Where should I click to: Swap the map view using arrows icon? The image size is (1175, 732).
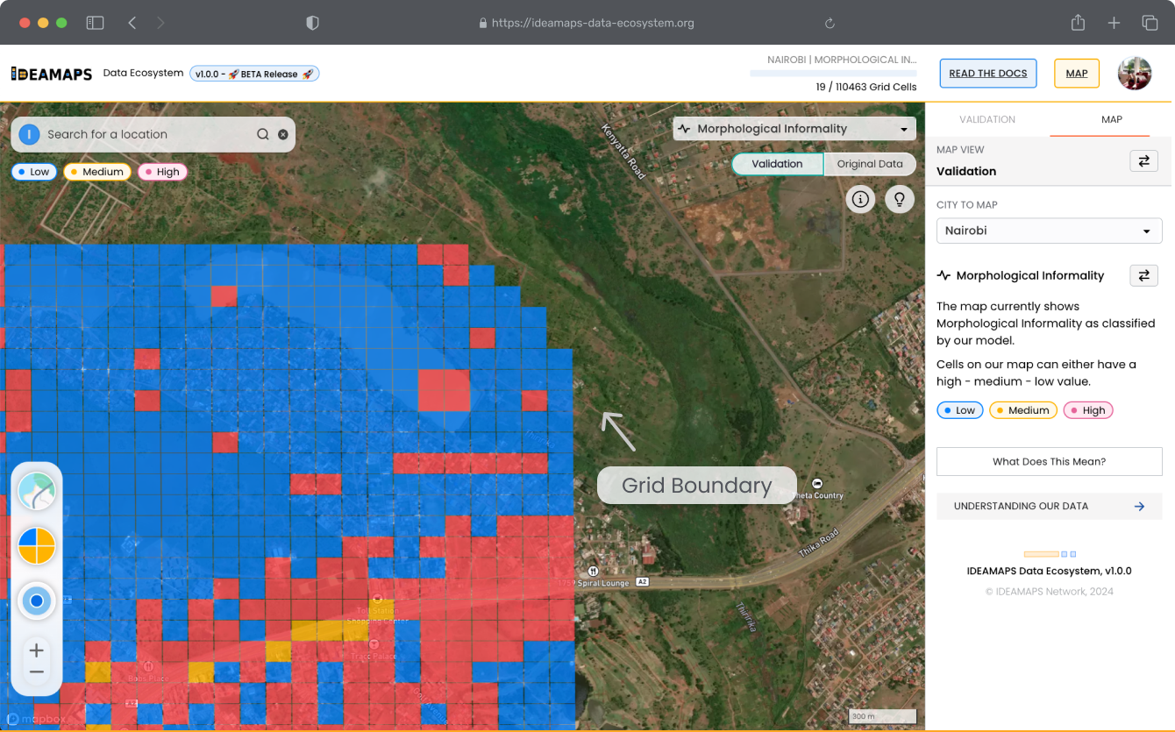coord(1143,161)
